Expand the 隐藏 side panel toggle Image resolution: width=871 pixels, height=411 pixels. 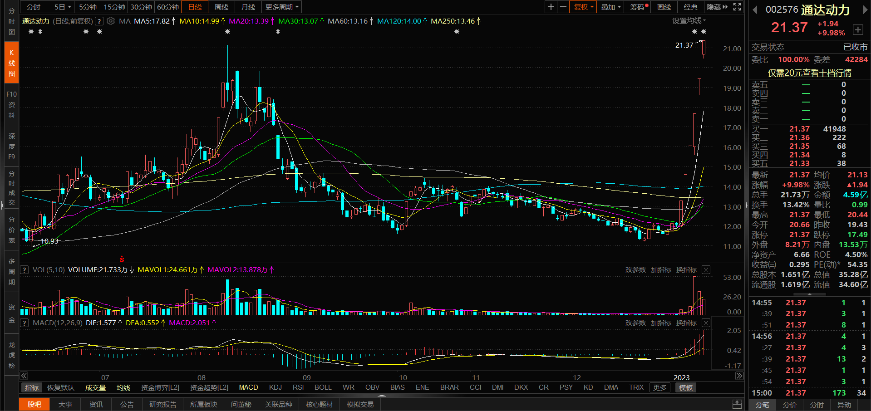(717, 7)
